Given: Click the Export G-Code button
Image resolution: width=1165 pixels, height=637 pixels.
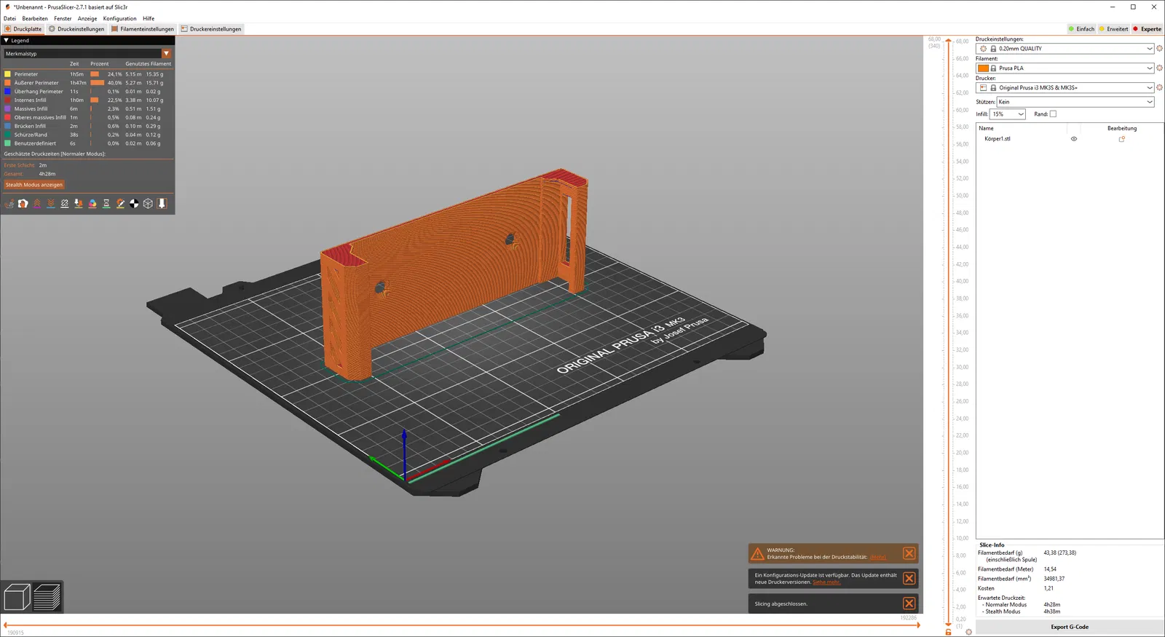Looking at the screenshot, I should pos(1070,627).
